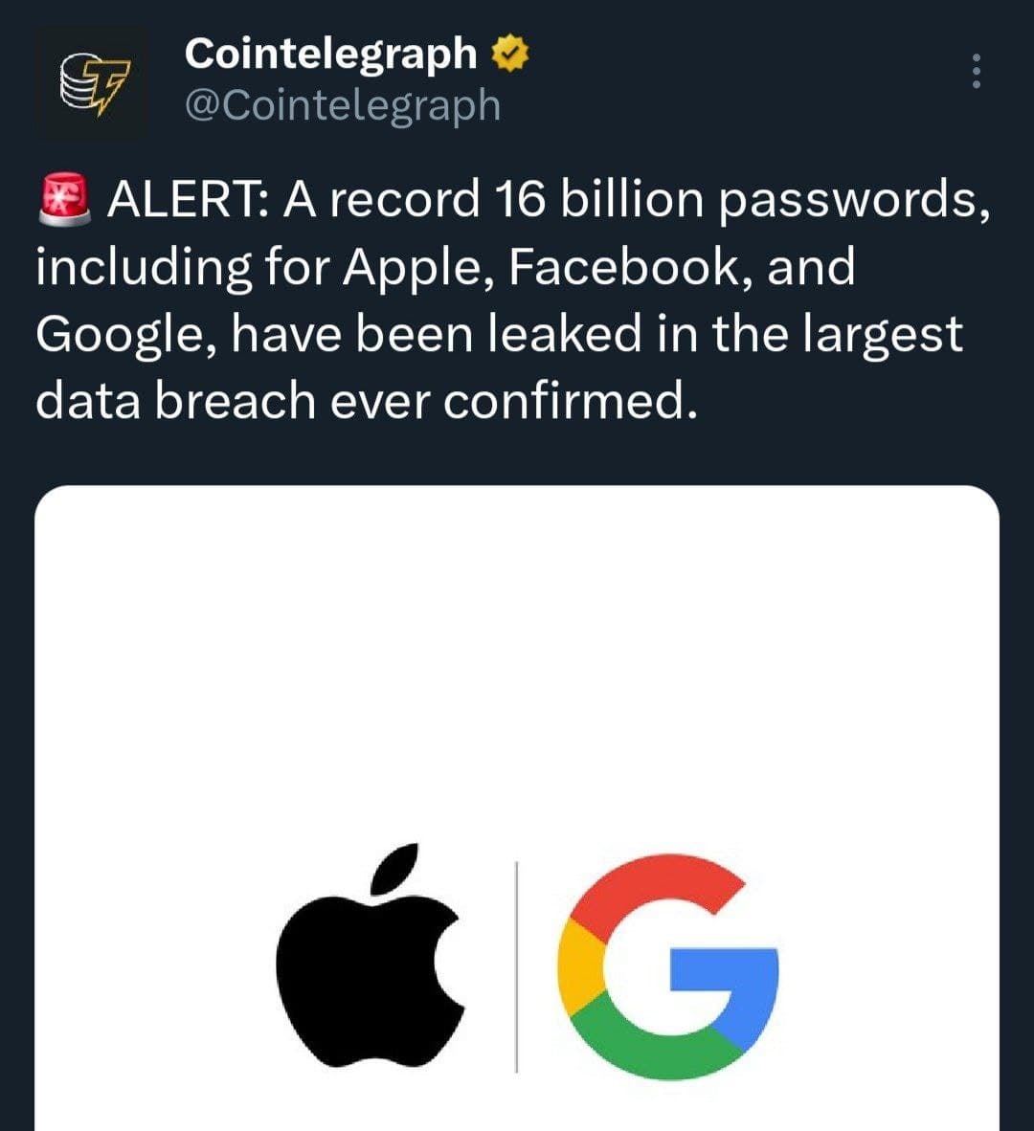Open the three-dot tweet options menu
This screenshot has height=1131, width=1034.
pos(976,74)
